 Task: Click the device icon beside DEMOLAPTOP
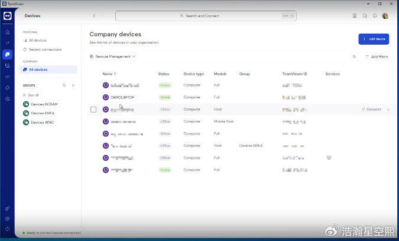point(106,97)
